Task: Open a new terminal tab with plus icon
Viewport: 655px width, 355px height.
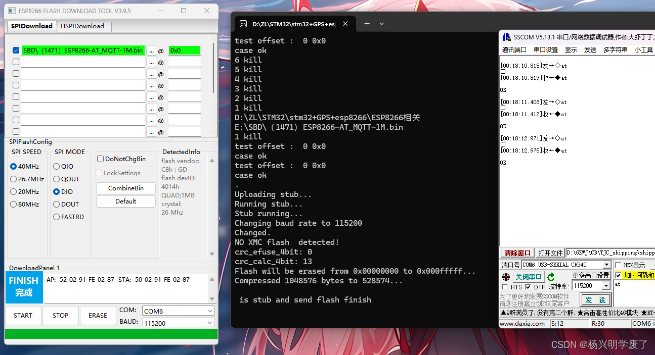Action: tap(366, 23)
